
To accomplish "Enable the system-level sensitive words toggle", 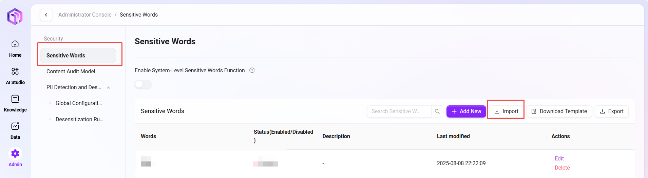I will click(143, 84).
